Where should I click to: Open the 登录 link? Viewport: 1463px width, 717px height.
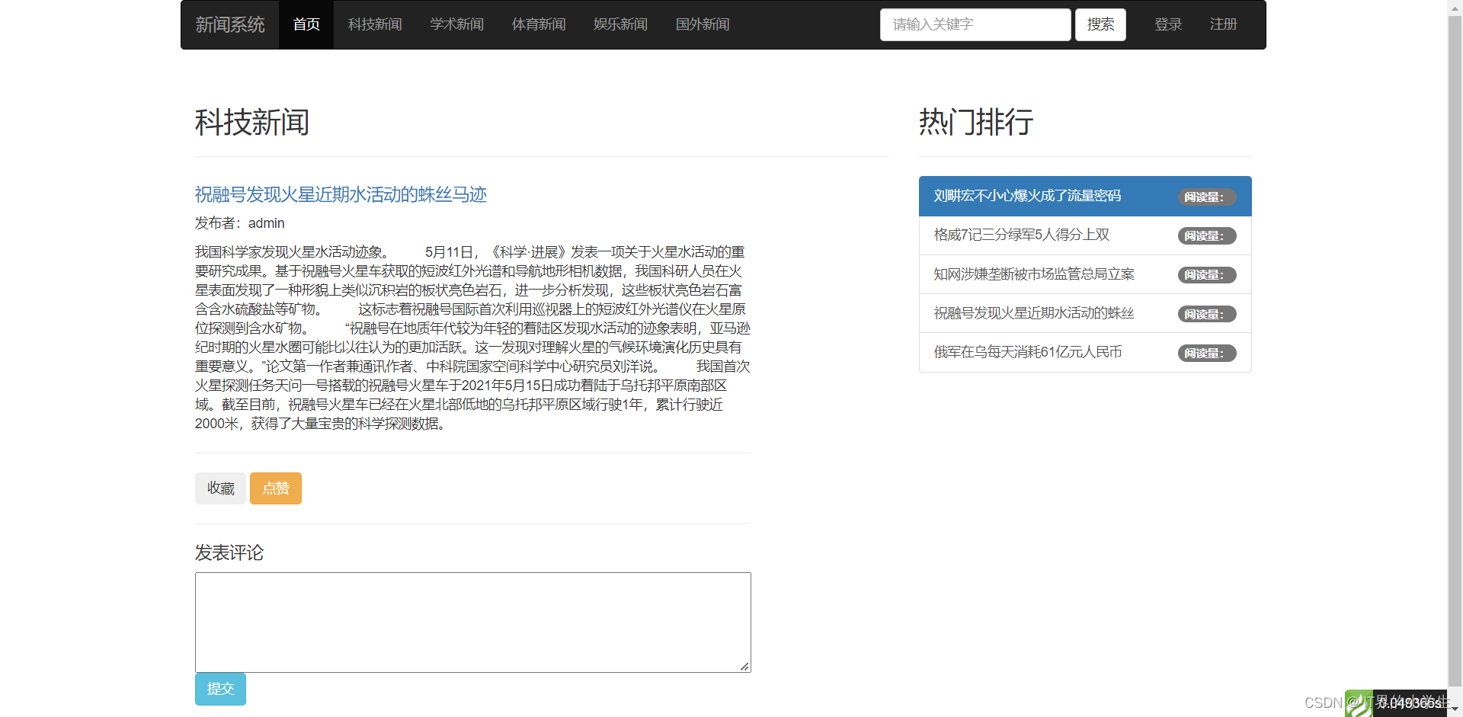[1168, 24]
